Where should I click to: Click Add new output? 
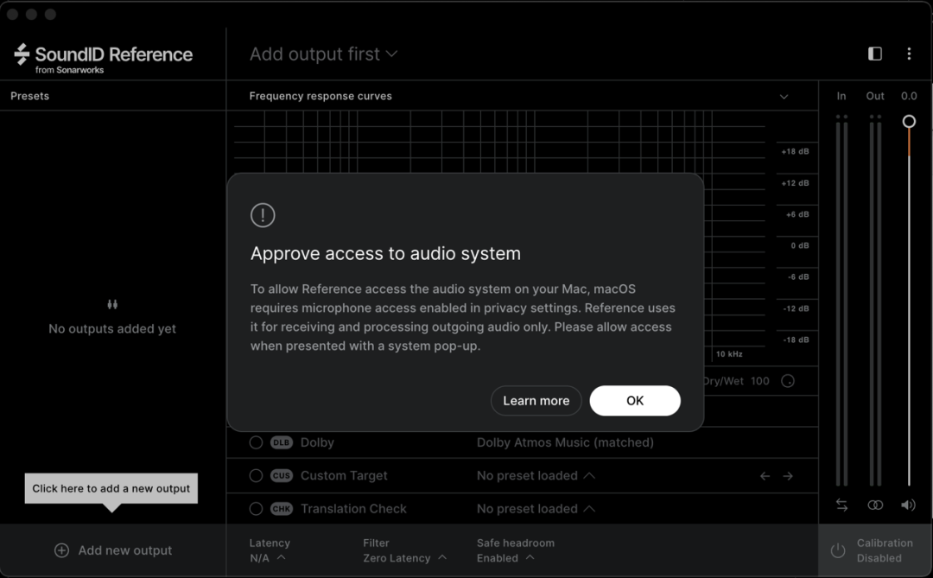113,550
